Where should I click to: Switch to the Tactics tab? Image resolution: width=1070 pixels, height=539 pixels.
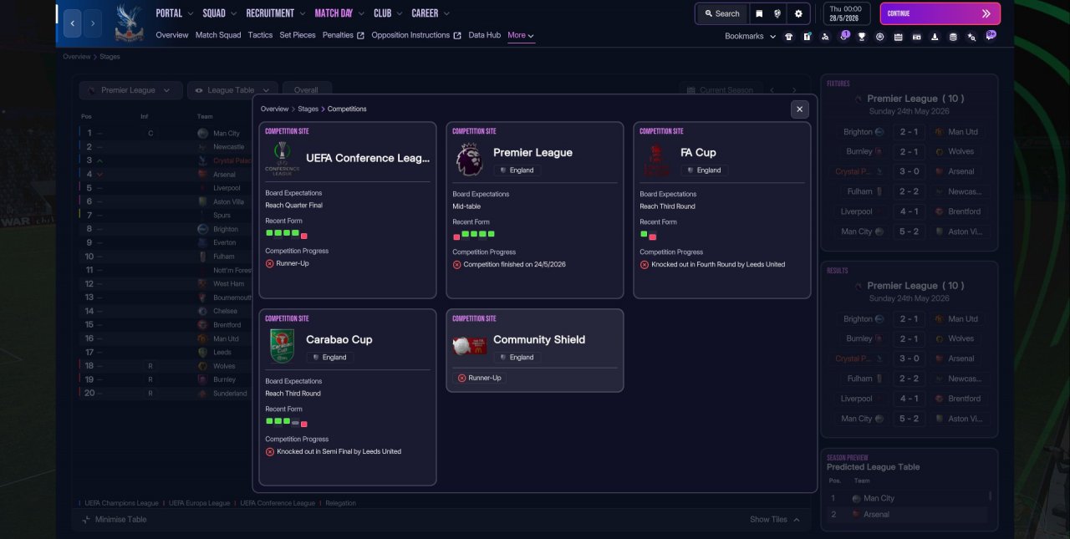tap(260, 36)
